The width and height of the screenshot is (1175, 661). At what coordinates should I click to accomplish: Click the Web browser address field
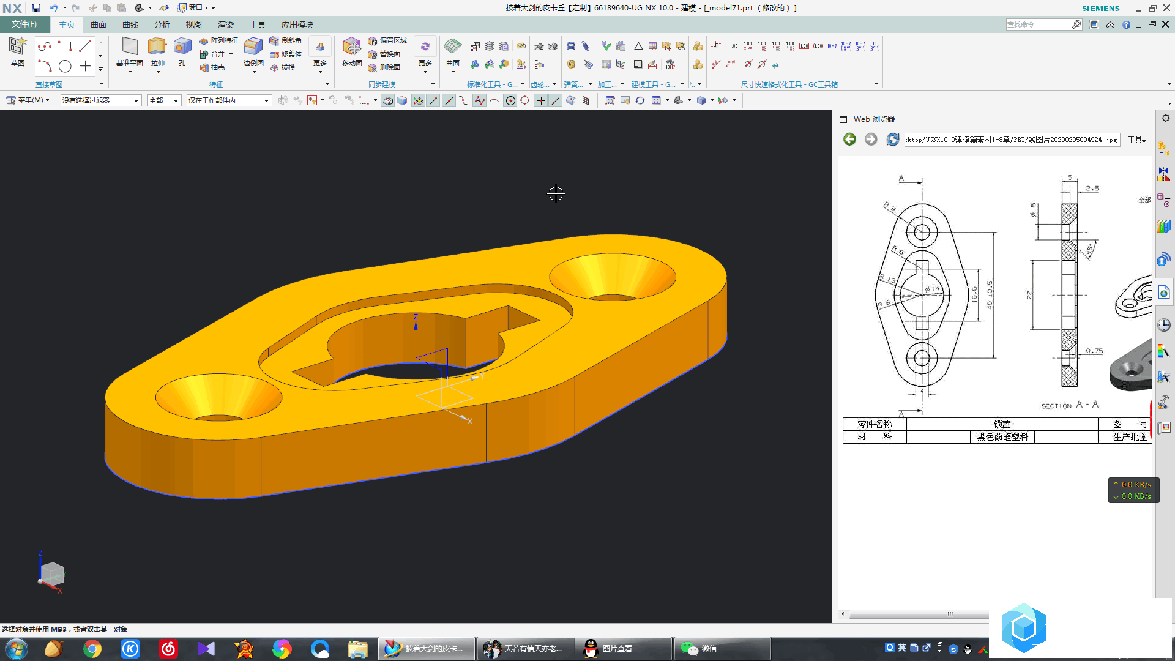click(1012, 140)
